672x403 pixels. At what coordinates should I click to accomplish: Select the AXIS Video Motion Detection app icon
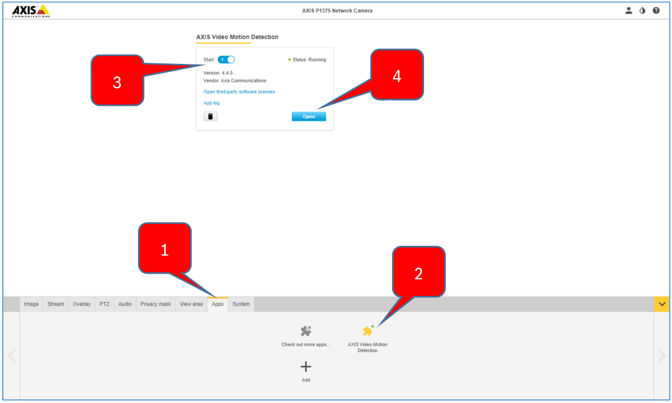click(368, 331)
